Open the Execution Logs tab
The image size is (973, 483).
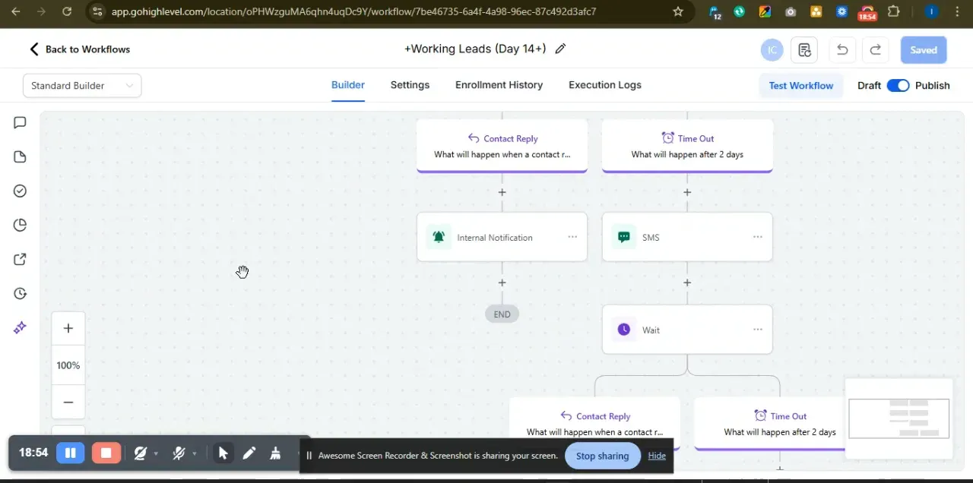click(x=605, y=85)
